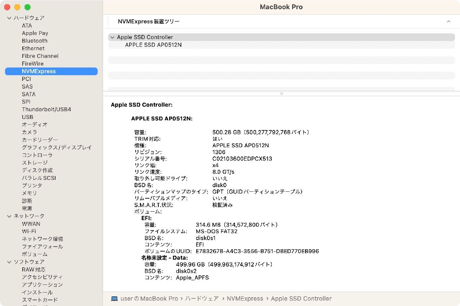Click userのMacBook Pro in the path bar
The image size is (460, 306).
149,298
